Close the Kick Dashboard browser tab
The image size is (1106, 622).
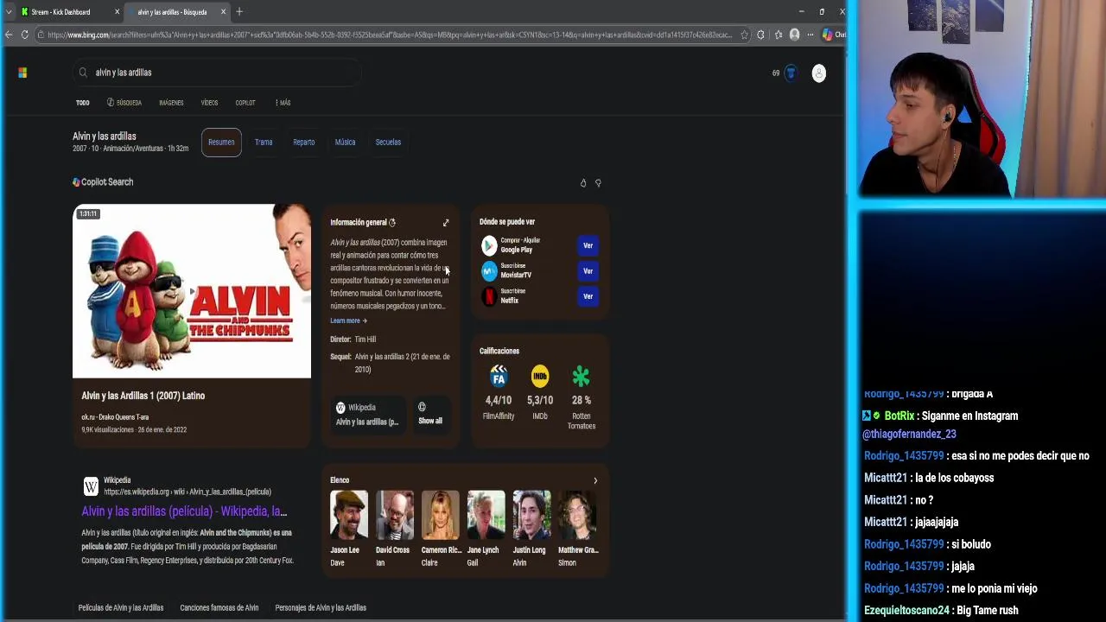click(x=117, y=12)
